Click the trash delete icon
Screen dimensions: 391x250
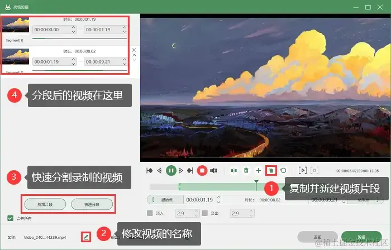(x=246, y=171)
